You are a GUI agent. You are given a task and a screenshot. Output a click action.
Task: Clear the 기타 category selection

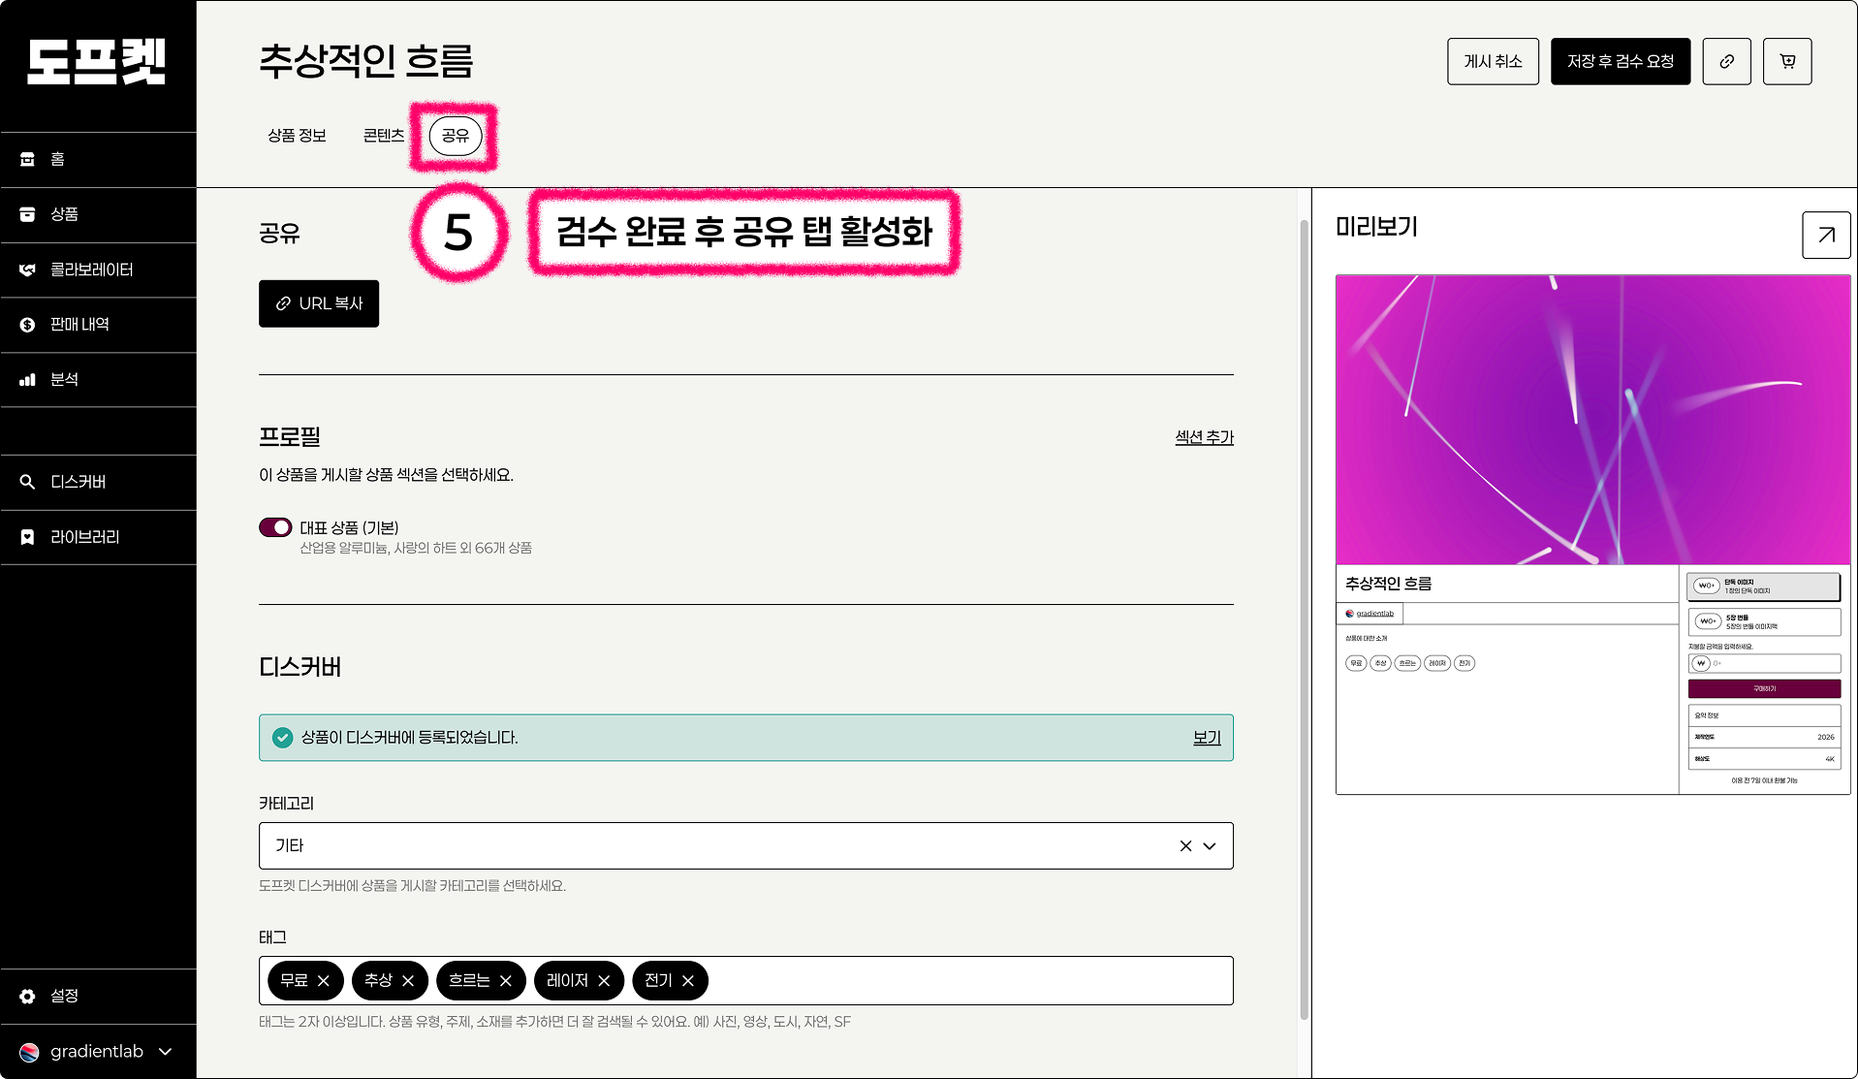pyautogui.click(x=1185, y=846)
